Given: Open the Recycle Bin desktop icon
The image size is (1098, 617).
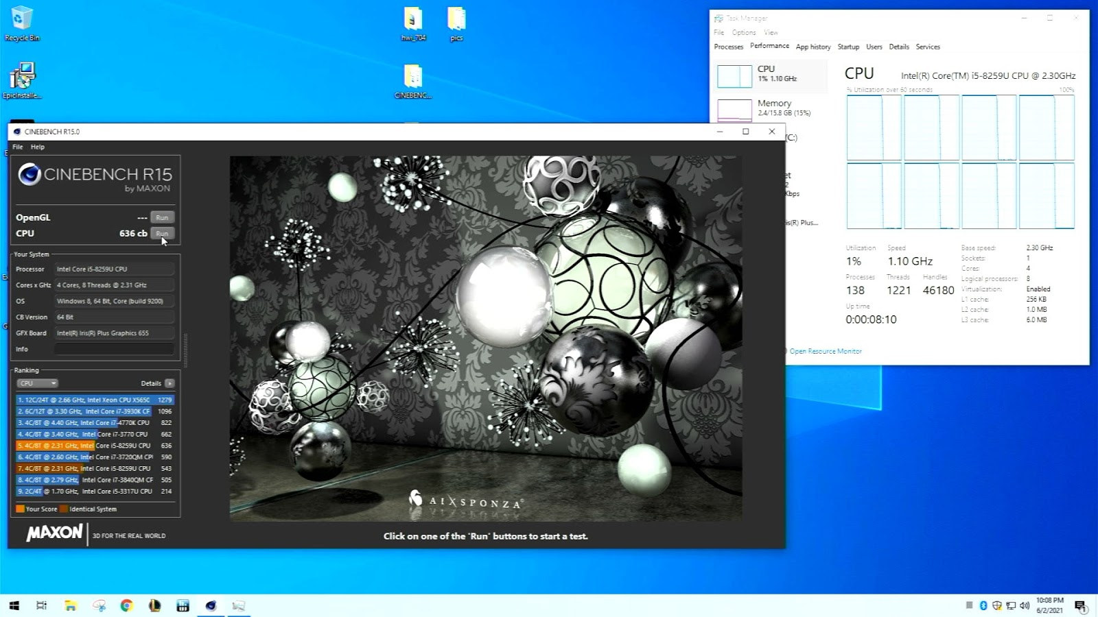Looking at the screenshot, I should (22, 23).
